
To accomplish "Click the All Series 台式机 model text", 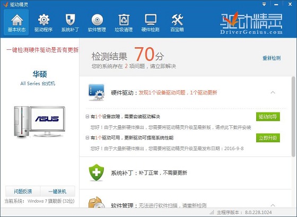I will [x=38, y=83].
